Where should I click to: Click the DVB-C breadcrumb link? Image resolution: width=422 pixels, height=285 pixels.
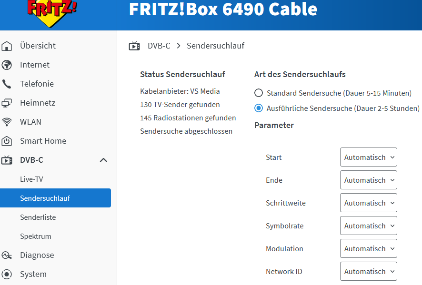(159, 46)
